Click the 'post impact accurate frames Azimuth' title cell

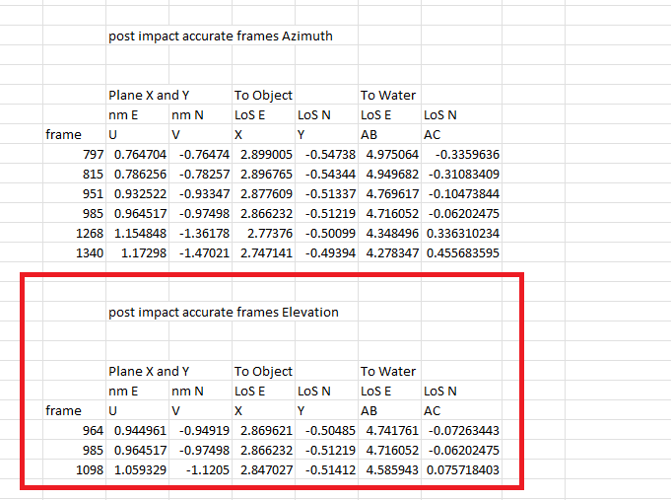(220, 36)
